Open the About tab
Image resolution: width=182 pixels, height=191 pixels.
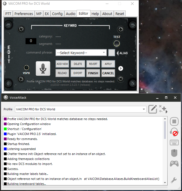[x=107, y=14]
